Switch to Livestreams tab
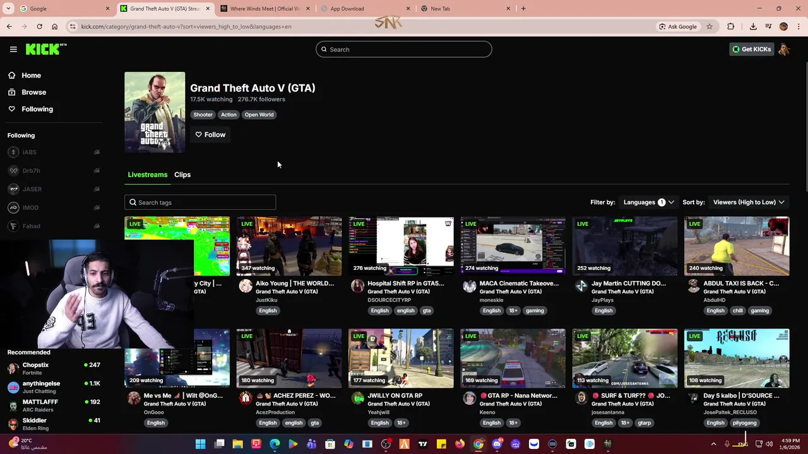808x454 pixels. pyautogui.click(x=148, y=175)
